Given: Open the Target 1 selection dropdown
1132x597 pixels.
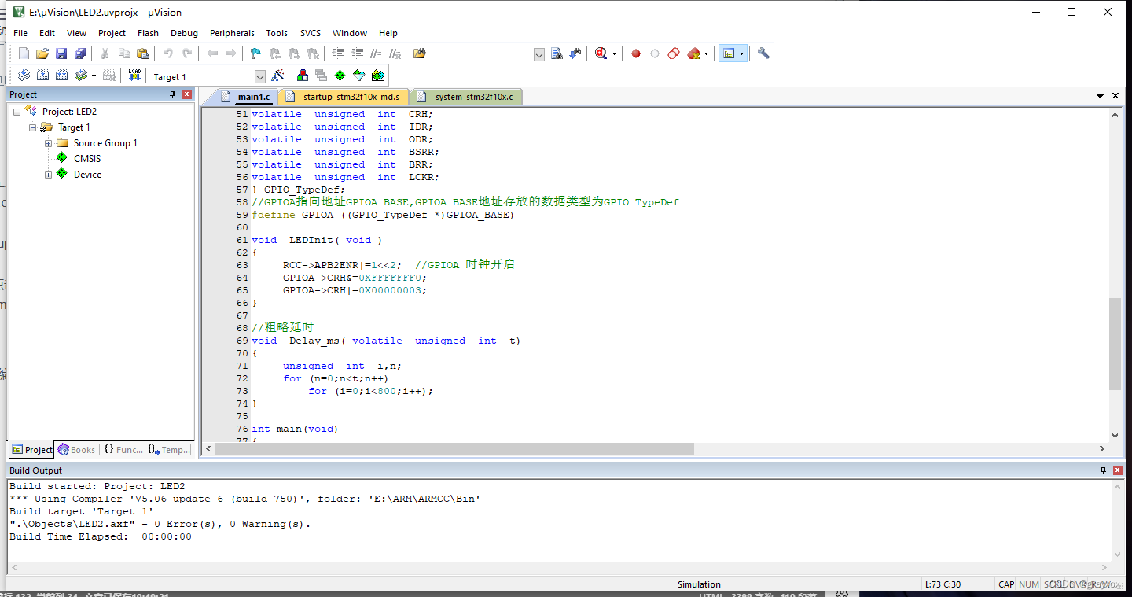Looking at the screenshot, I should [x=260, y=76].
